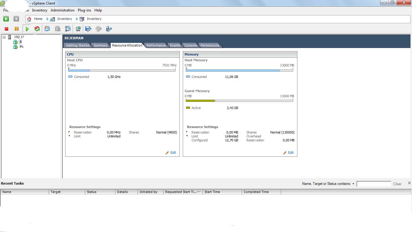This screenshot has width=412, height=232.
Task: Click the second breadcrumb Inventory icon
Action: pyautogui.click(x=82, y=19)
